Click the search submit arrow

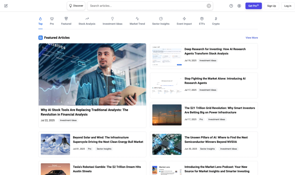pos(209,6)
